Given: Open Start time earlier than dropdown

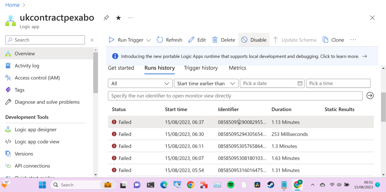Looking at the screenshot, I should coord(206,84).
